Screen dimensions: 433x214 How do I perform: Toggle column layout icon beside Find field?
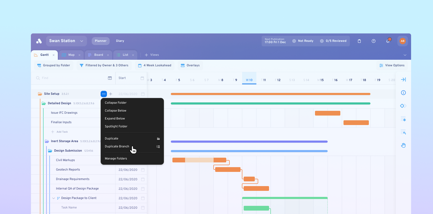click(x=110, y=78)
